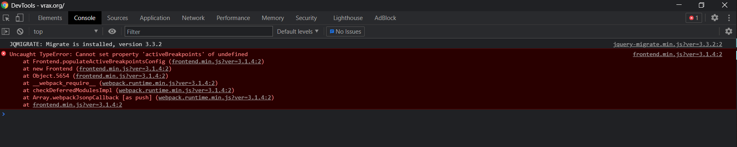The width and height of the screenshot is (737, 147).
Task: Show the console sidebar
Action: (6, 31)
